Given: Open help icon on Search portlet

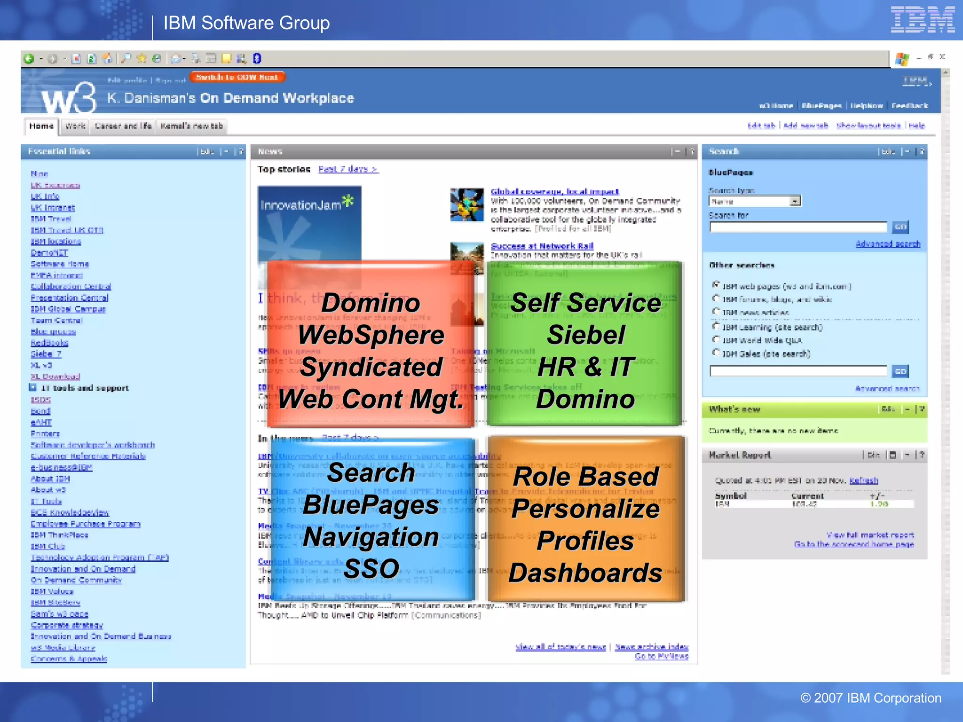Looking at the screenshot, I should (x=922, y=151).
